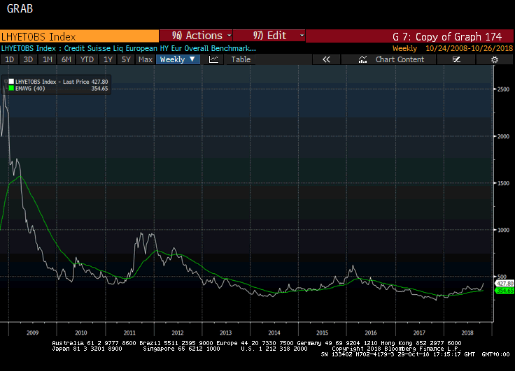Switch to the 1M range
The height and width of the screenshot is (371, 515).
[47, 59]
